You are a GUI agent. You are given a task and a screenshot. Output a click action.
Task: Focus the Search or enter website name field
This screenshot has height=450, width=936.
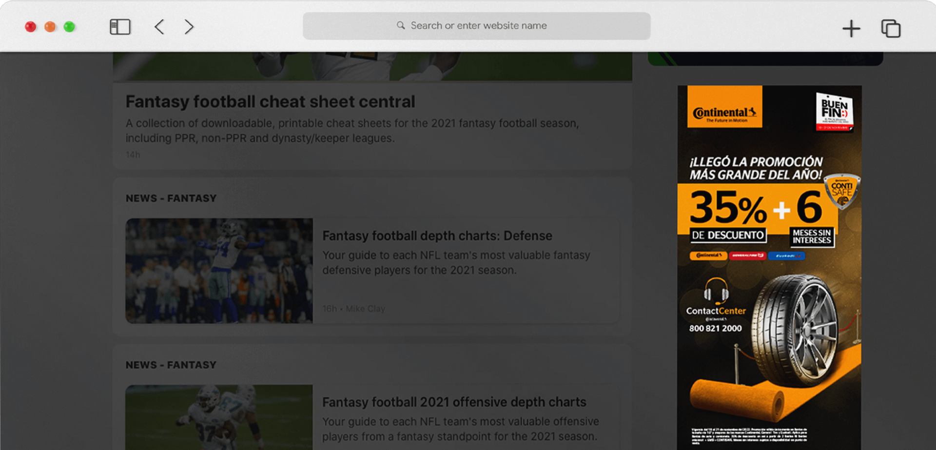[478, 25]
